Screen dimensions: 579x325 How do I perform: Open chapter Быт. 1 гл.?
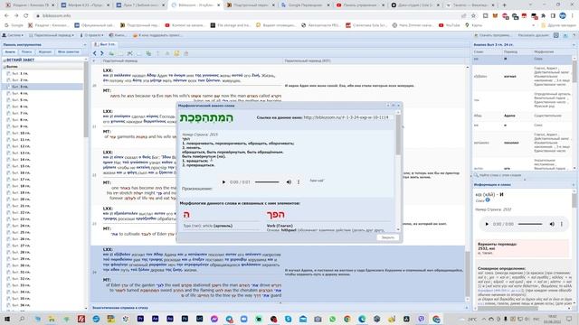20,73
